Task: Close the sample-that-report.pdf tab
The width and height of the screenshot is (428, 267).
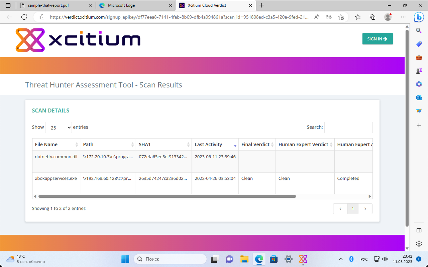Action: (x=91, y=5)
